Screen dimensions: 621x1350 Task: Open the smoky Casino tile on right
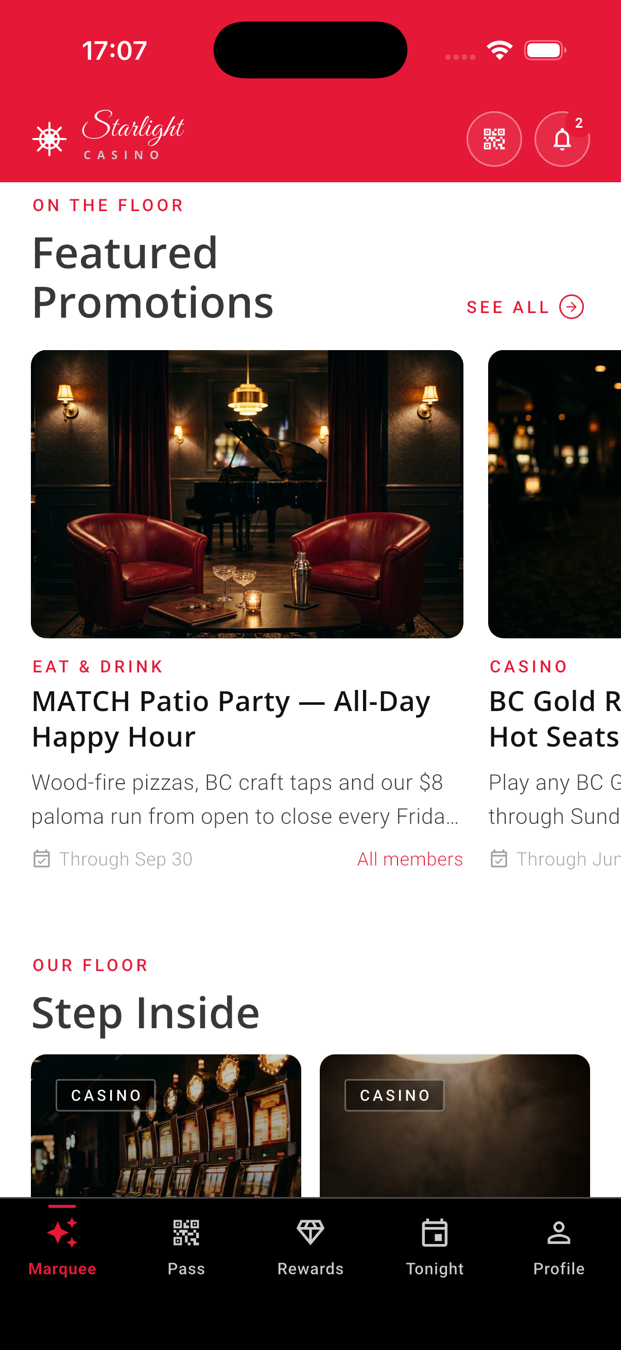pyautogui.click(x=454, y=1127)
